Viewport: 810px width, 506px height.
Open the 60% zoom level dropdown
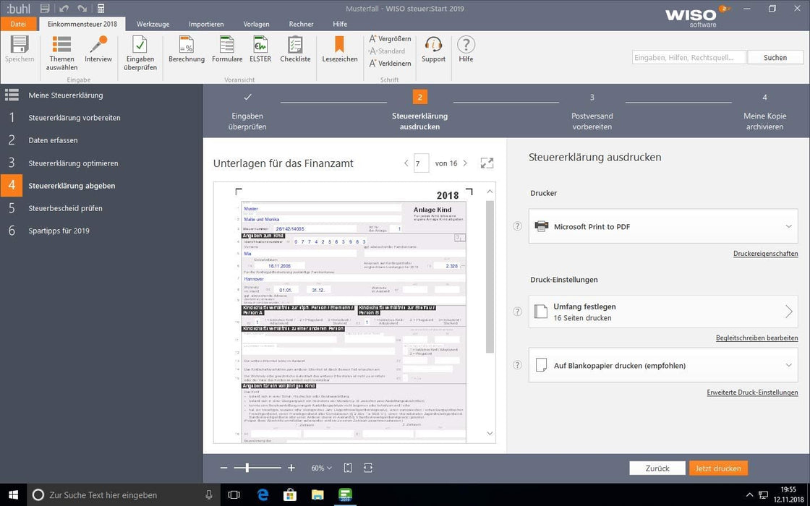point(321,468)
